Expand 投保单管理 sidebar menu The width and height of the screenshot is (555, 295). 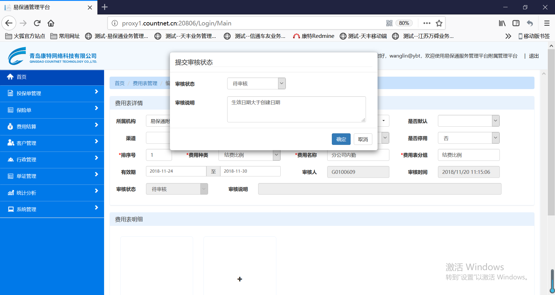click(x=52, y=93)
